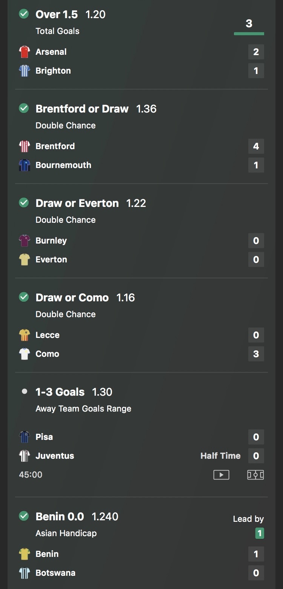Open the match pitch view icon
Viewport: 283px width, 589px height.
[255, 475]
